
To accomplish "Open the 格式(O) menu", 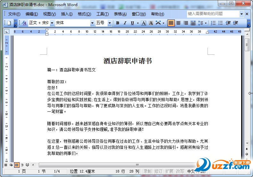I will 85,14.
